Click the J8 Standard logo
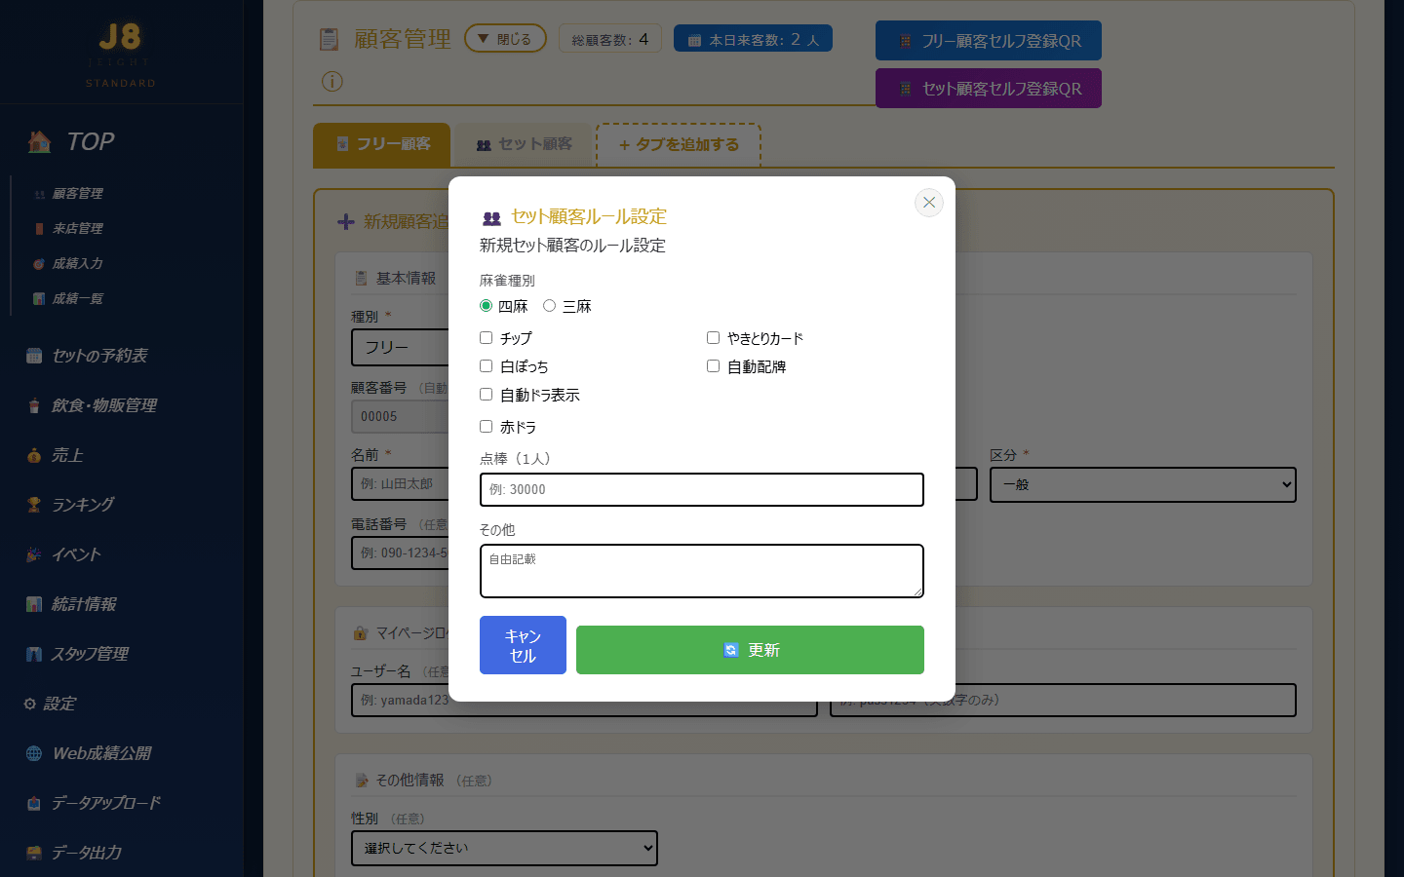This screenshot has height=877, width=1404. 121,54
